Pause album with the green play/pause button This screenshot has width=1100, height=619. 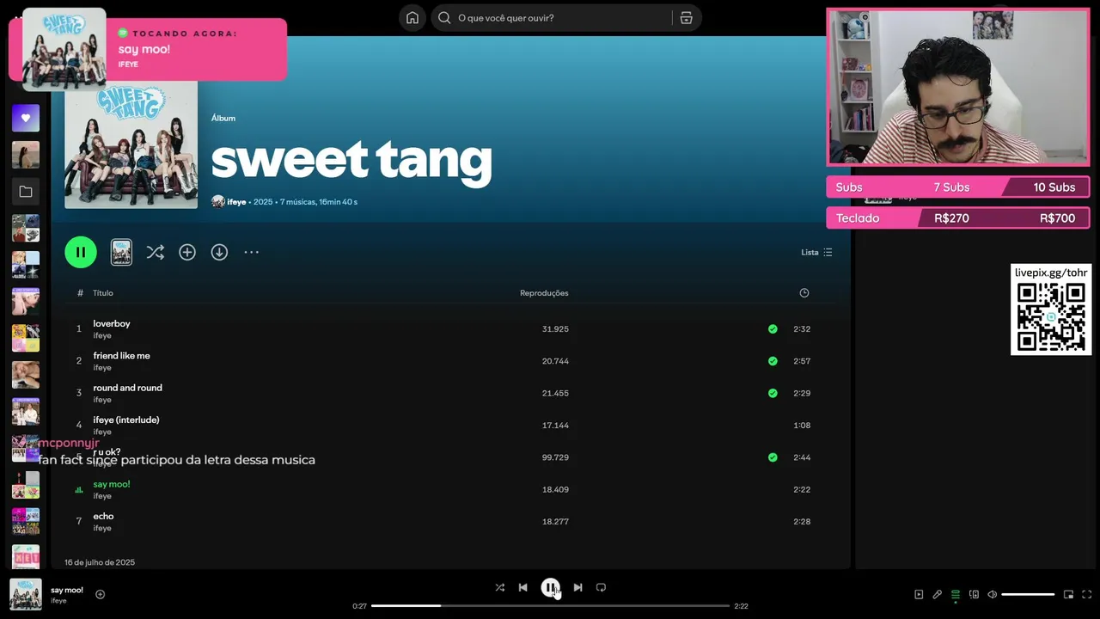point(81,252)
